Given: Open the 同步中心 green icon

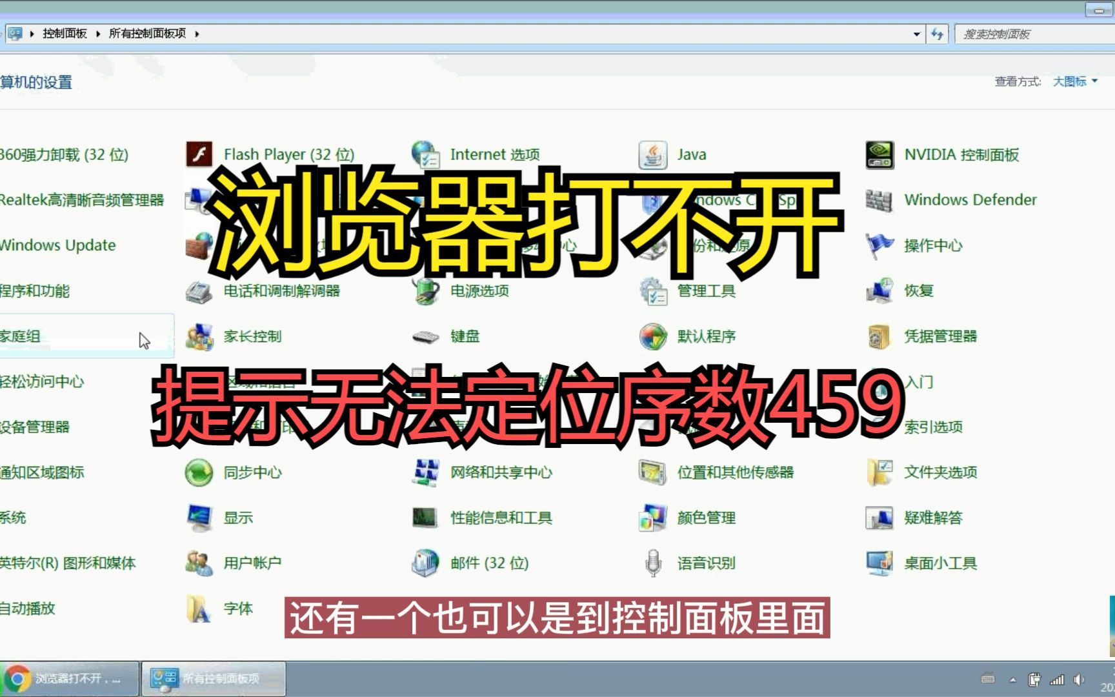Looking at the screenshot, I should (x=199, y=472).
